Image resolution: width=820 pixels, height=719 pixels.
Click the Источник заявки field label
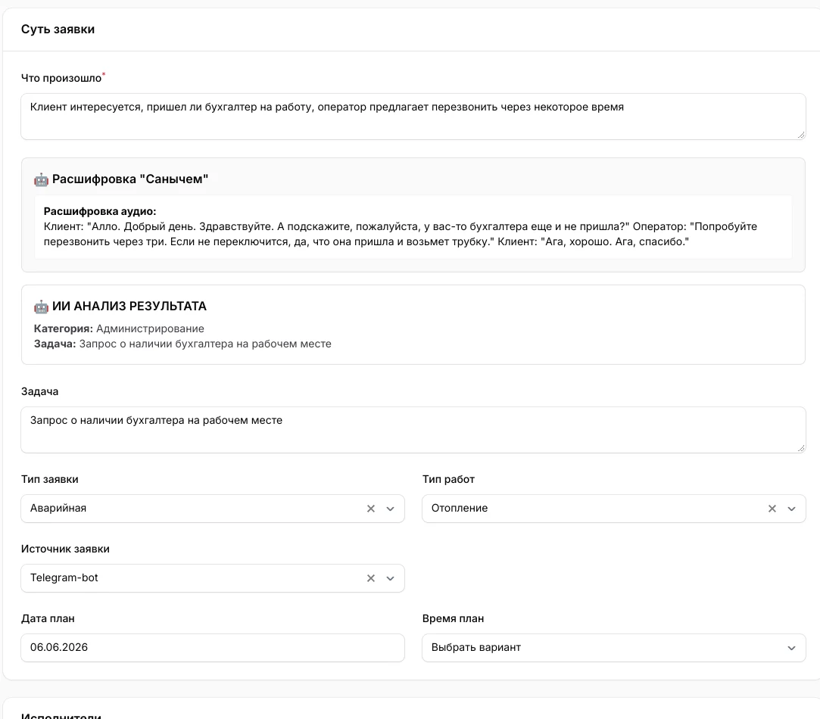(x=65, y=549)
